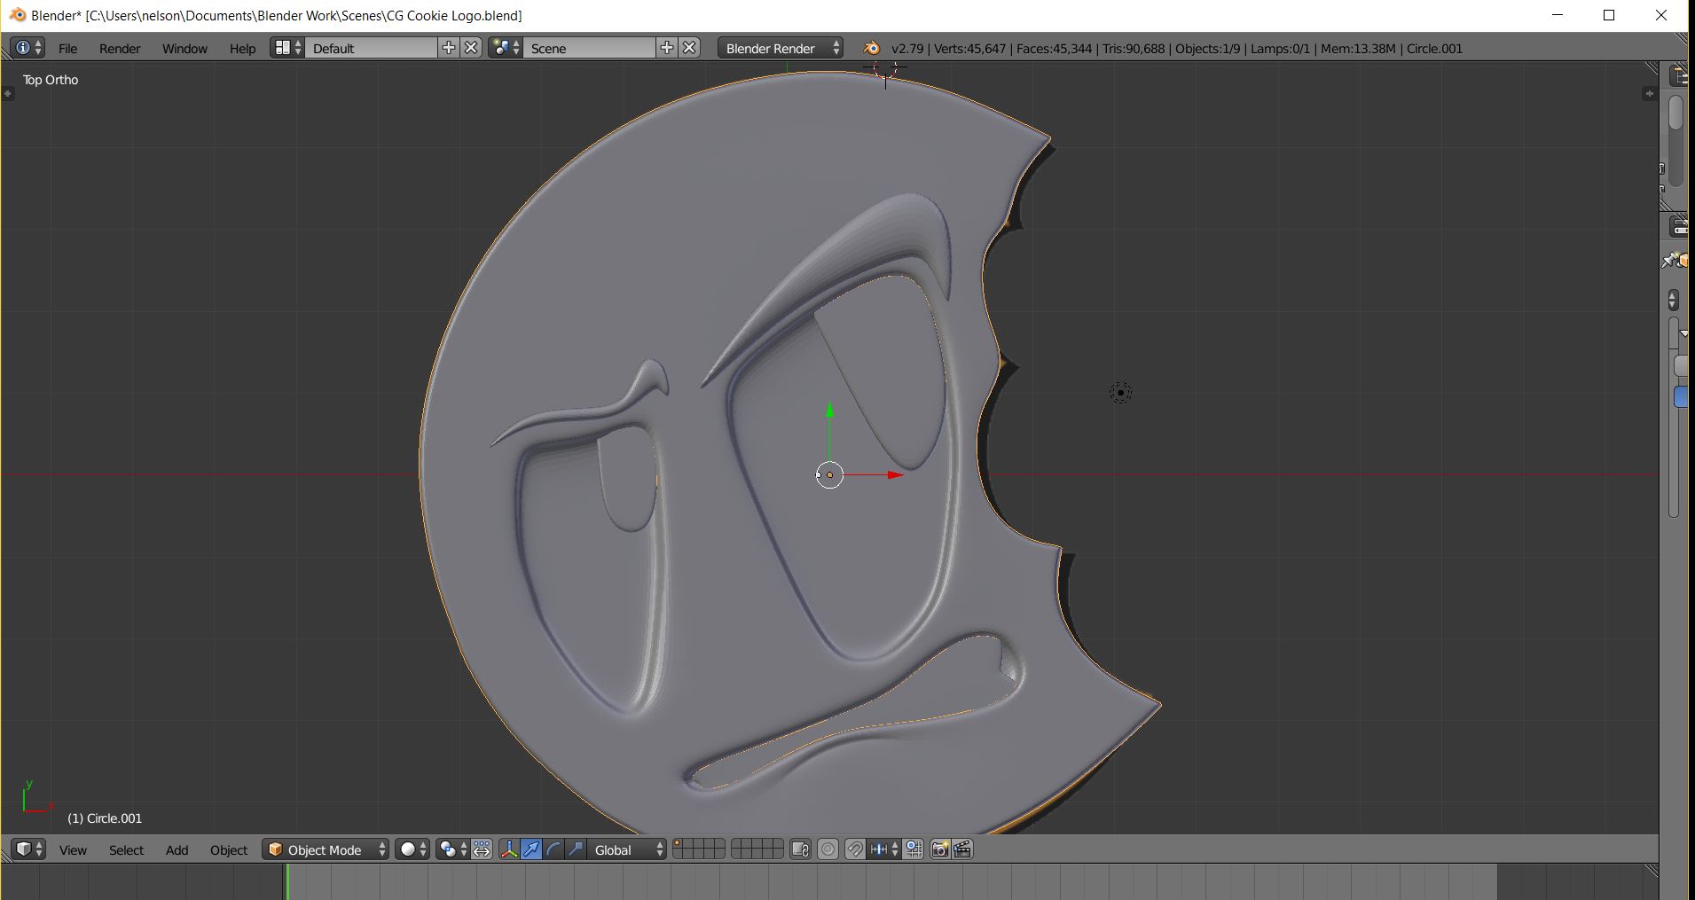Click the manipulator center circle
Viewport: 1695px width, 900px height.
tap(829, 475)
